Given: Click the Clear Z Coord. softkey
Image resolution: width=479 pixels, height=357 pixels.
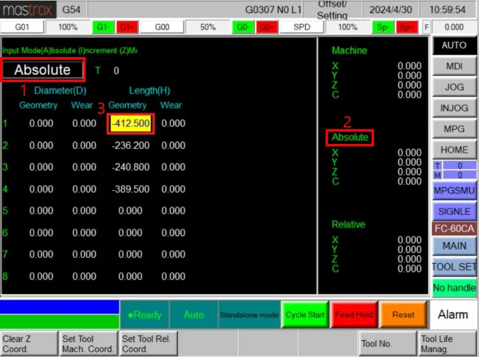Looking at the screenshot, I should [x=29, y=343].
